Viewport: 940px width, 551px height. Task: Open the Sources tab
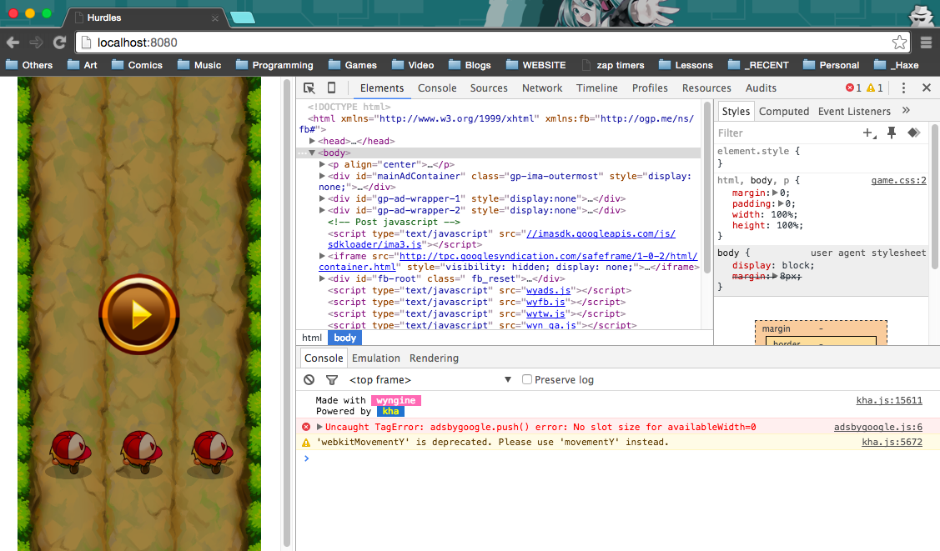click(489, 88)
